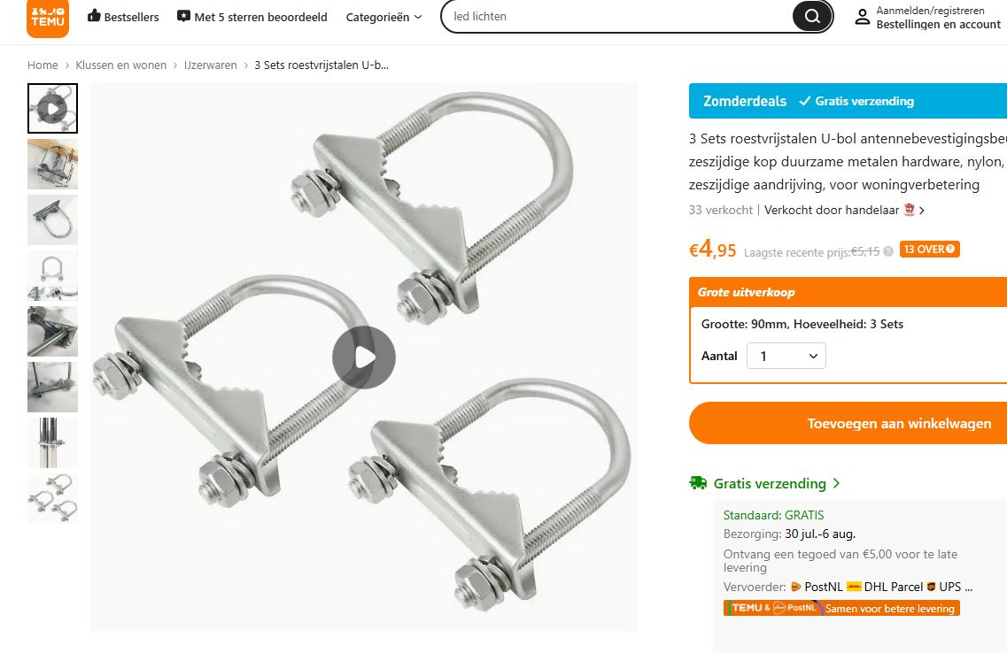1007x653 pixels.
Task: Go to Klussen en wonen breadcrumb
Action: 120,65
